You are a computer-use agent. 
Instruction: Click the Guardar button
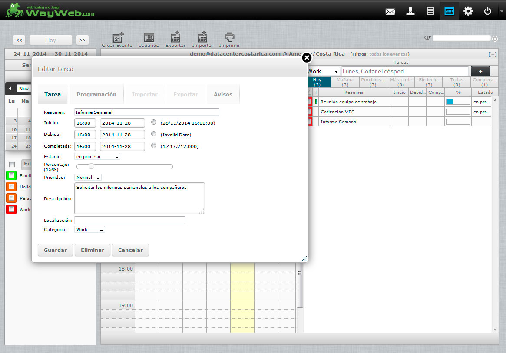(56, 250)
